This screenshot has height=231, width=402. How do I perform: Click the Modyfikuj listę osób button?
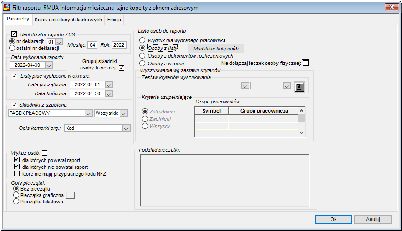pos(216,49)
